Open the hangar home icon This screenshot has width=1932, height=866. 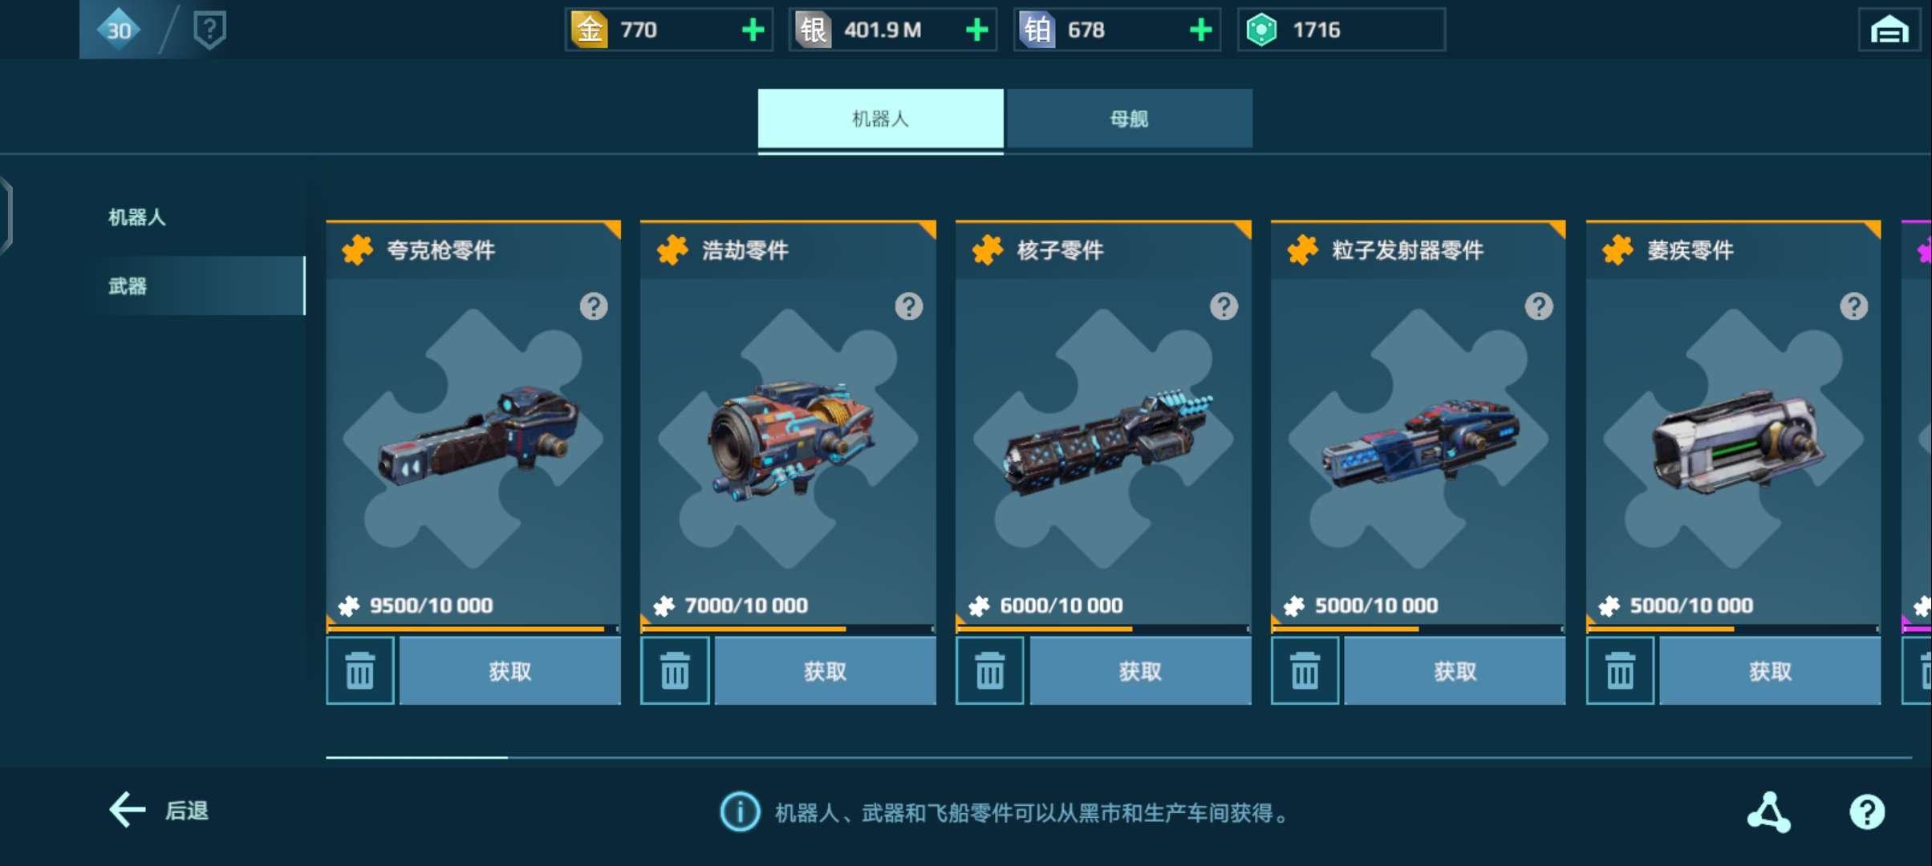pos(1889,30)
